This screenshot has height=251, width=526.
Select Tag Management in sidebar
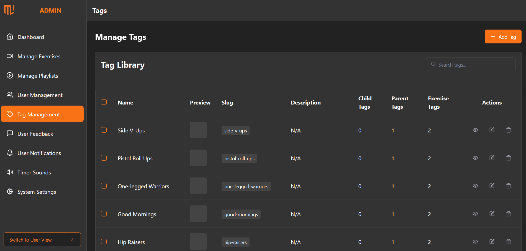pyautogui.click(x=42, y=114)
